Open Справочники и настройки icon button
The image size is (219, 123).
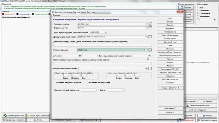pos(14,120)
